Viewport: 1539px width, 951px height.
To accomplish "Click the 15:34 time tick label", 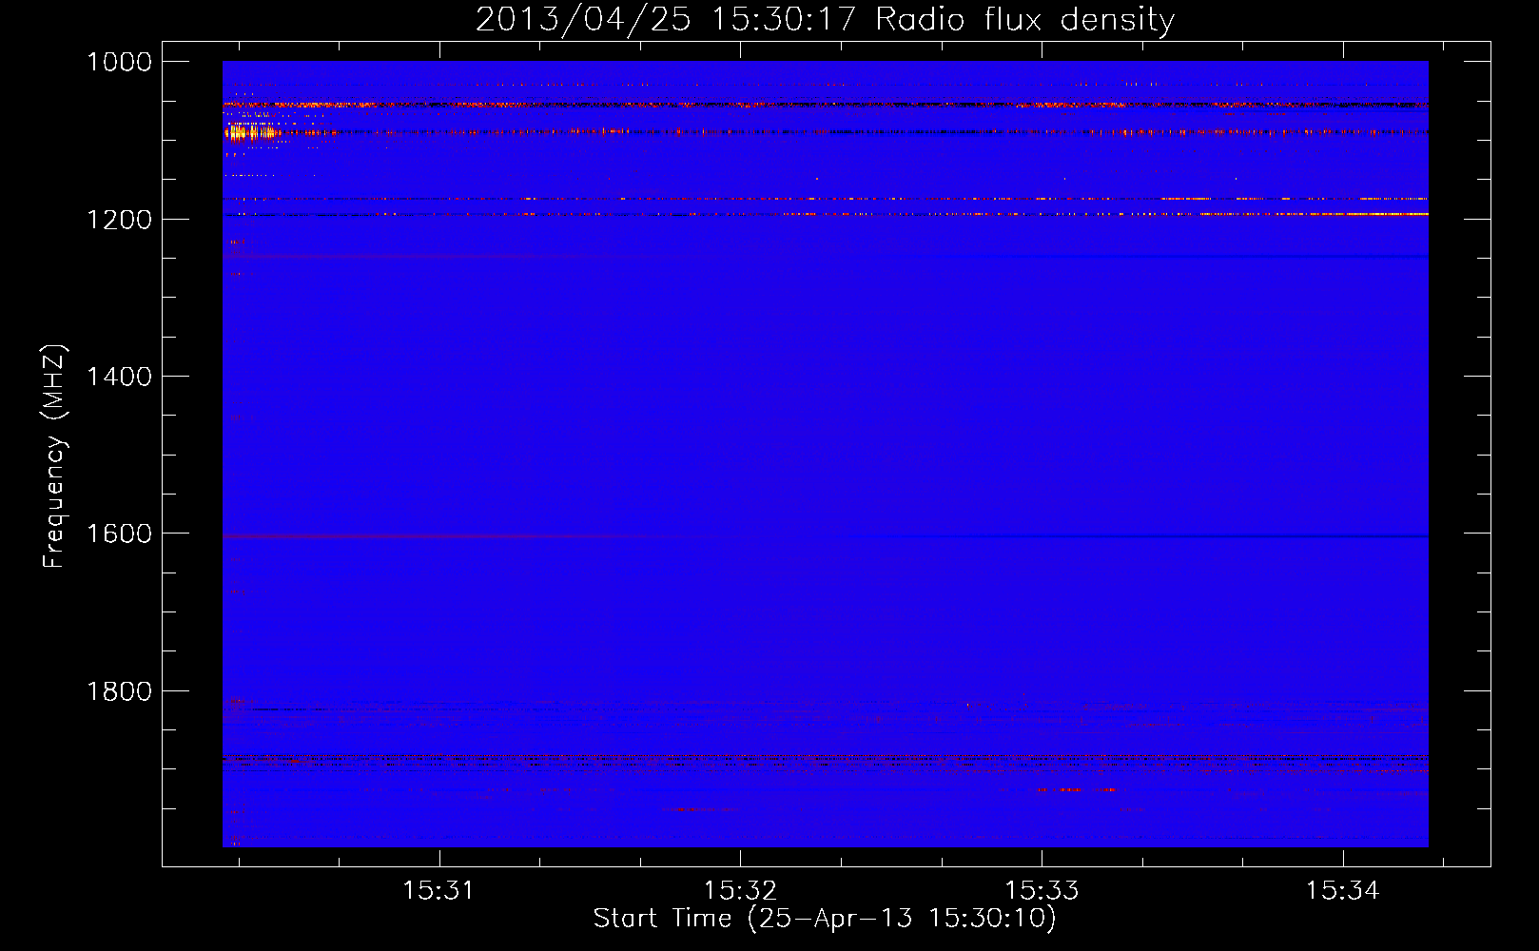I will click(x=1342, y=890).
